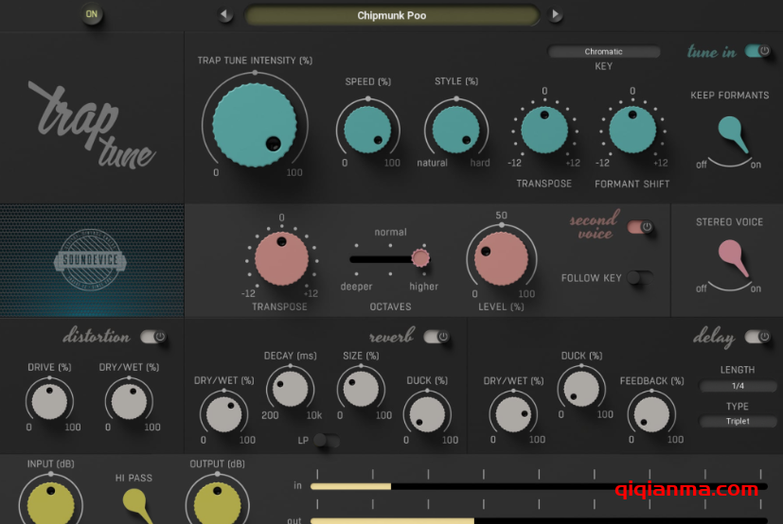This screenshot has height=524, width=783.
Task: Click the ON power button
Action: click(92, 14)
